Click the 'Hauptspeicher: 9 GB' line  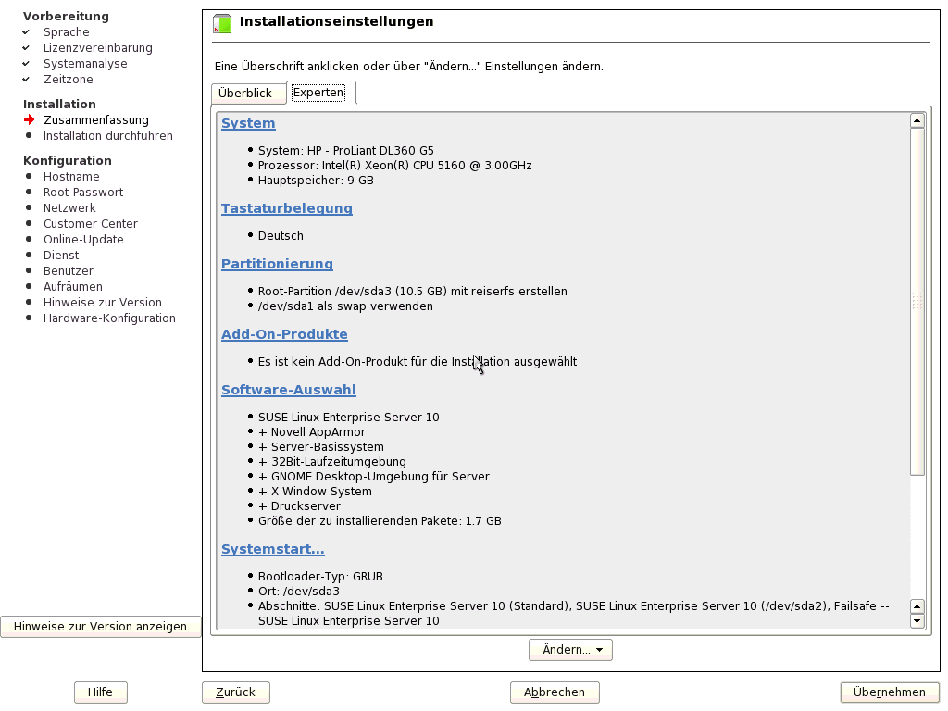click(x=316, y=181)
